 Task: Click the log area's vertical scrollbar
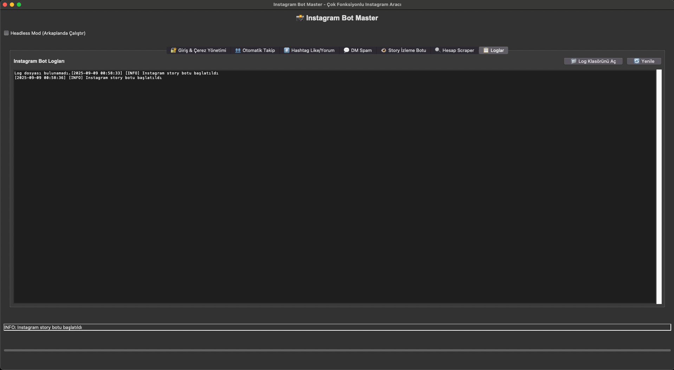coord(659,187)
